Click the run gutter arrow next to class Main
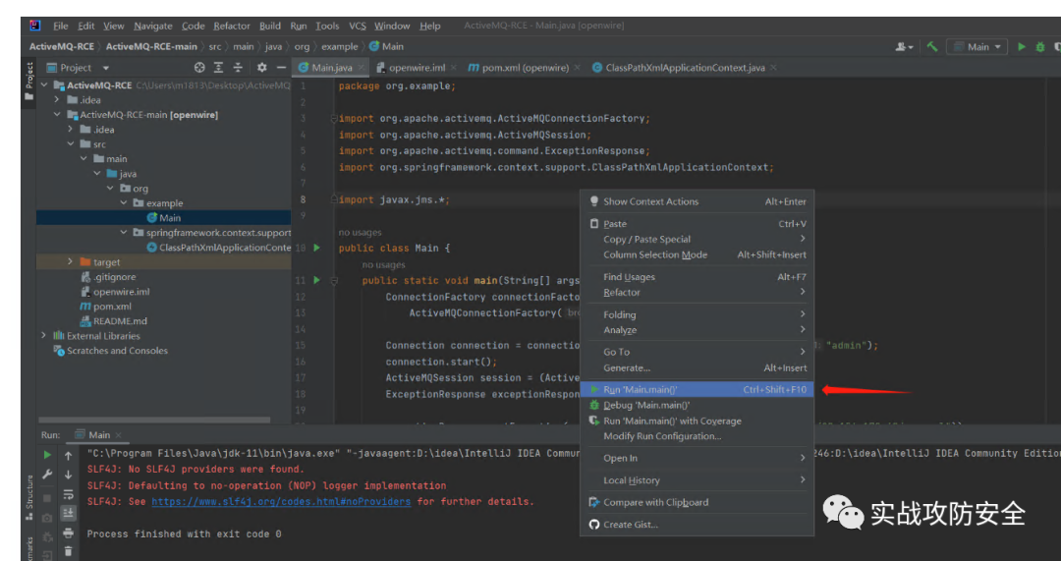 click(x=316, y=248)
